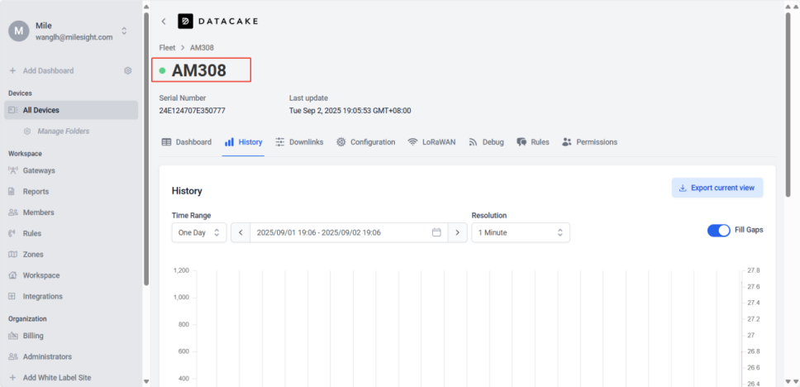Open the 1 Minute resolution dropdown
Image resolution: width=800 pixels, height=387 pixels.
(x=521, y=232)
